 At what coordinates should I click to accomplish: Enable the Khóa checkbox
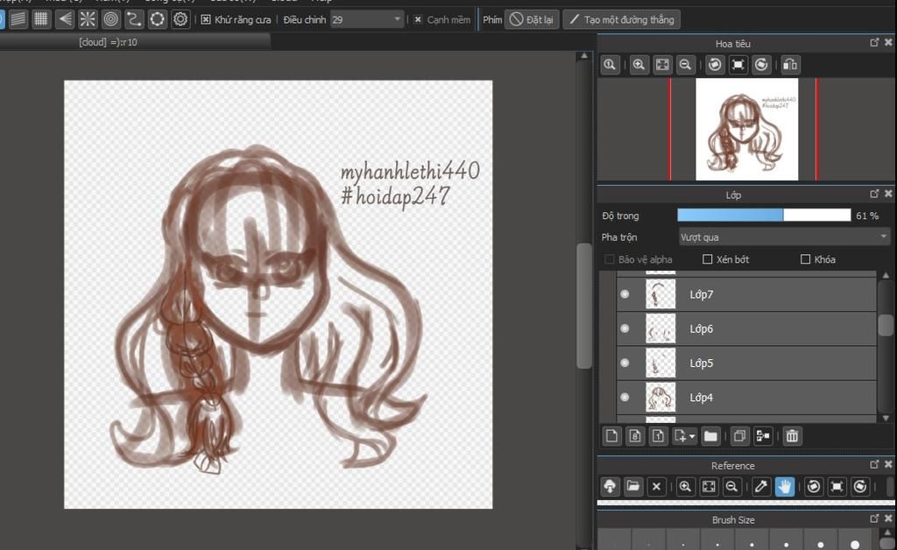tap(806, 259)
